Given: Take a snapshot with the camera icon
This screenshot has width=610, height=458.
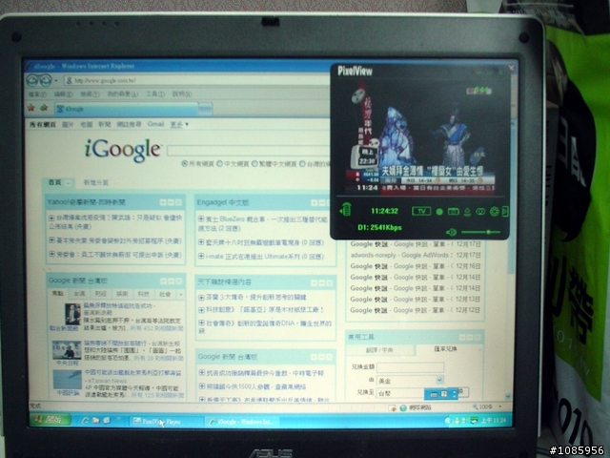Looking at the screenshot, I should click(x=454, y=212).
